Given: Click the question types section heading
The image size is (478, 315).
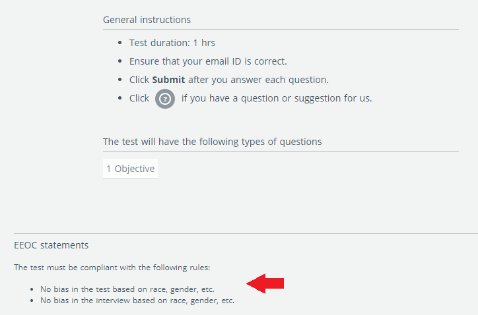Looking at the screenshot, I should (212, 142).
